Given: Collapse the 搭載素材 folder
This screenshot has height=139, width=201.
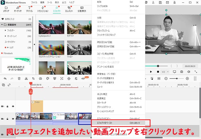Looking at the screenshot, I should (2, 25).
